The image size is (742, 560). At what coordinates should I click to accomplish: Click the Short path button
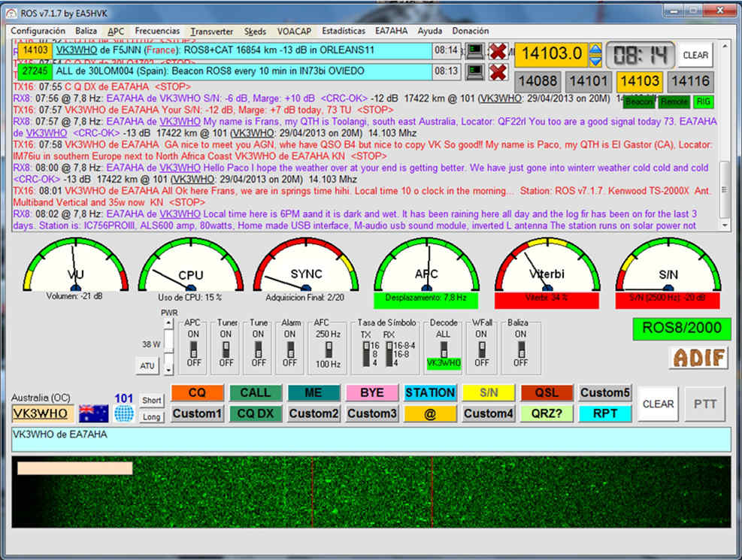pyautogui.click(x=151, y=400)
